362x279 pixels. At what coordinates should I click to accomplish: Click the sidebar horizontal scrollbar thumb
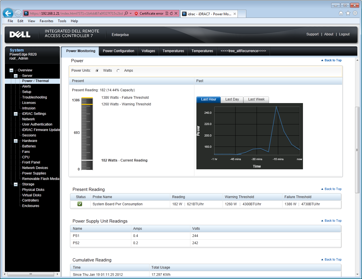tap(31, 274)
